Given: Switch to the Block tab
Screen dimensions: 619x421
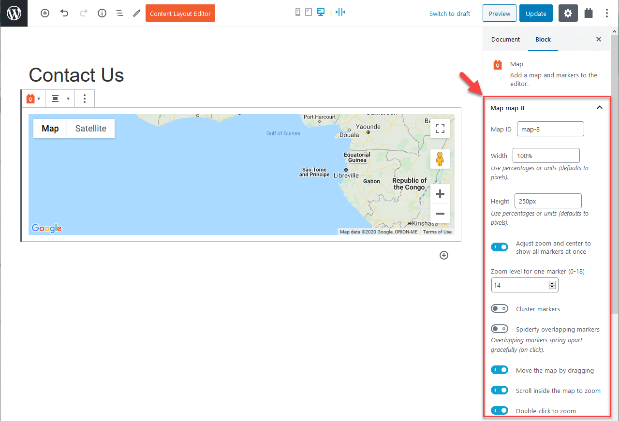Looking at the screenshot, I should (543, 40).
